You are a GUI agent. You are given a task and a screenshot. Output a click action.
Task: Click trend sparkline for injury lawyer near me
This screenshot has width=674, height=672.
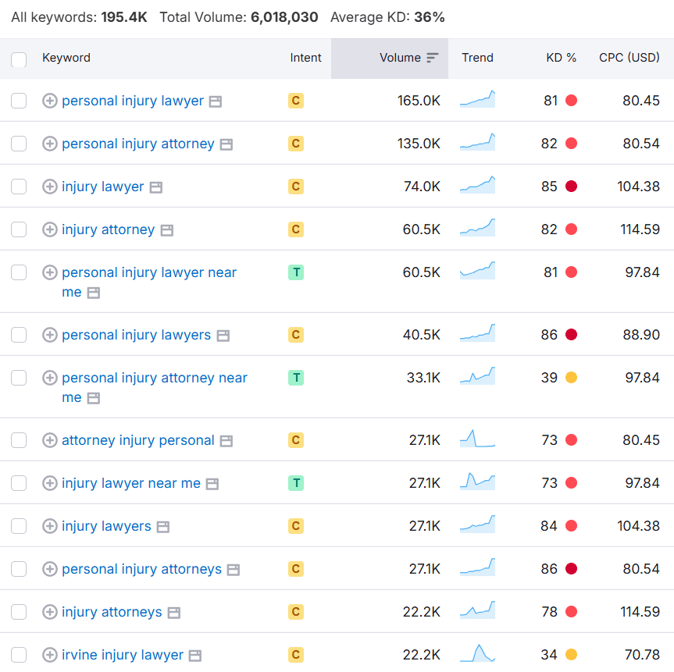[x=477, y=482]
